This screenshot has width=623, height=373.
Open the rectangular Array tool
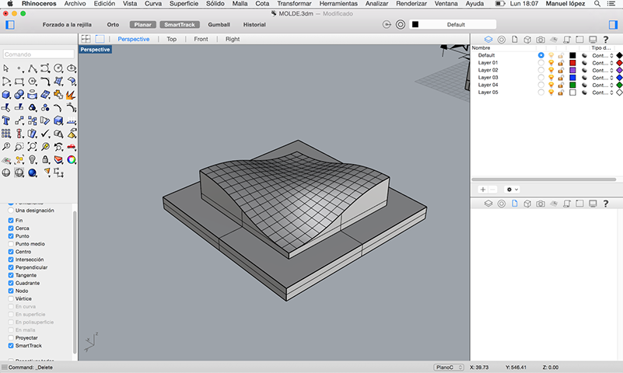pyautogui.click(x=6, y=134)
